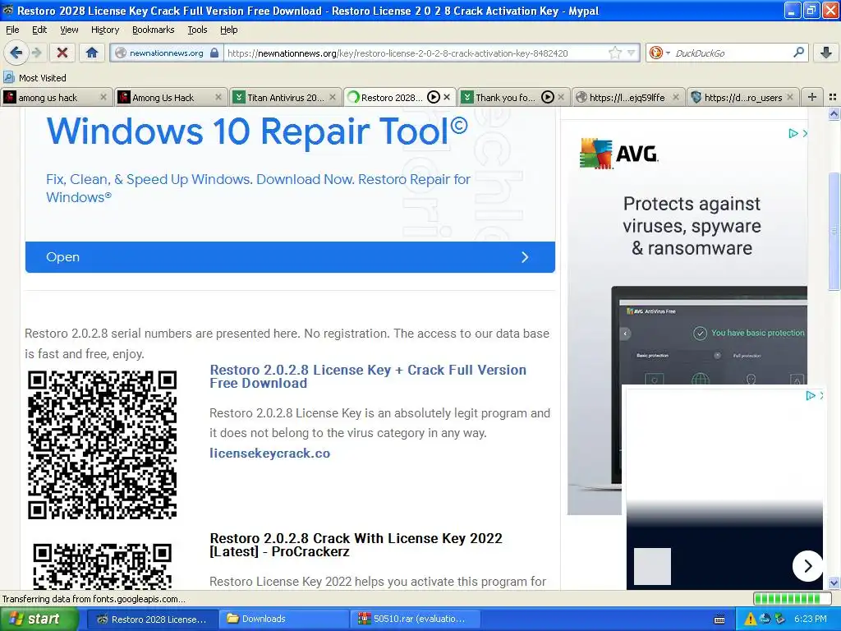The image size is (841, 631).
Task: Open the History menu
Action: click(x=104, y=30)
